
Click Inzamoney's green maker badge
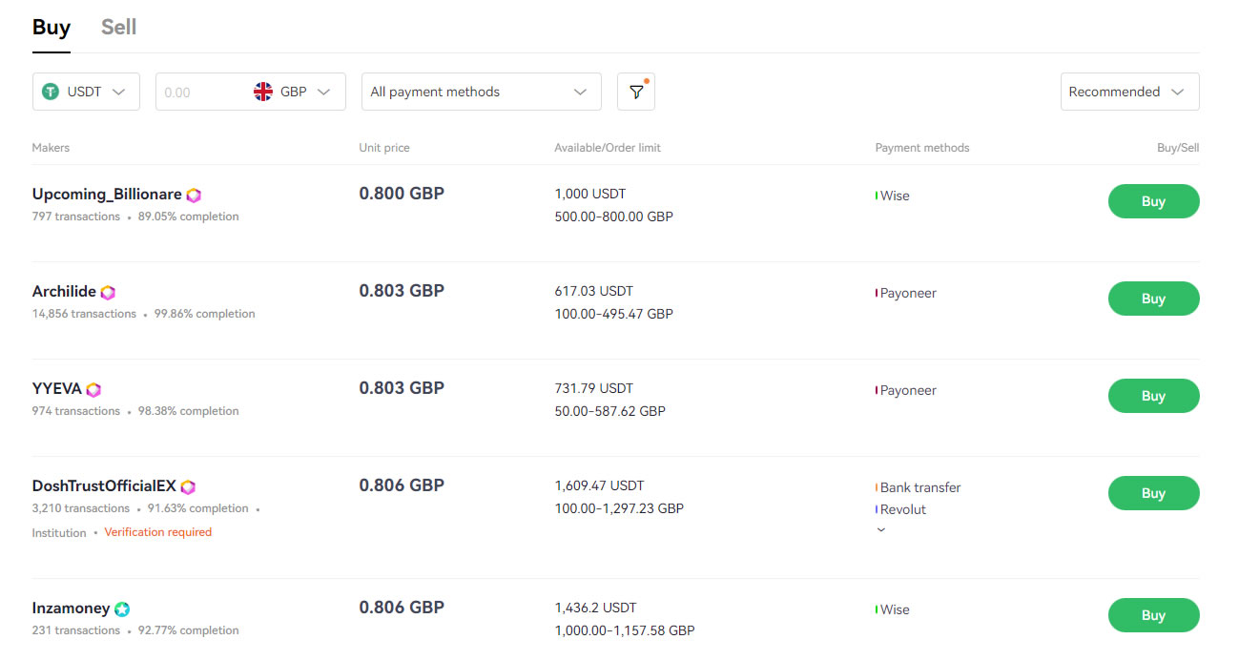(x=122, y=608)
